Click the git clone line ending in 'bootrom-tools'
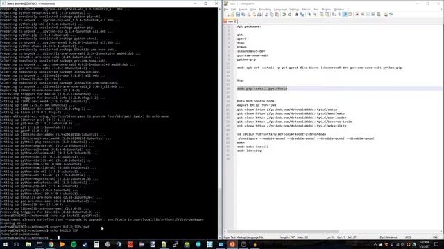The image size is (444, 249). coord(294,122)
